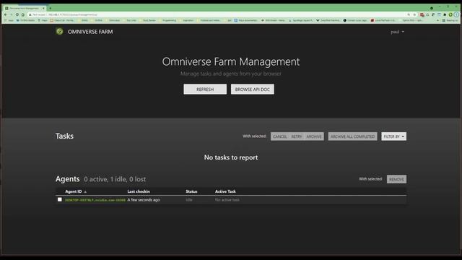Click the Omniverse Farm logo icon
This screenshot has width=462, height=260.
(59, 31)
